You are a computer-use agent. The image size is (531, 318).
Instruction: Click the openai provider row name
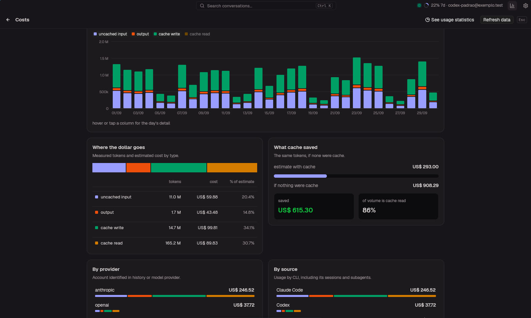click(102, 305)
